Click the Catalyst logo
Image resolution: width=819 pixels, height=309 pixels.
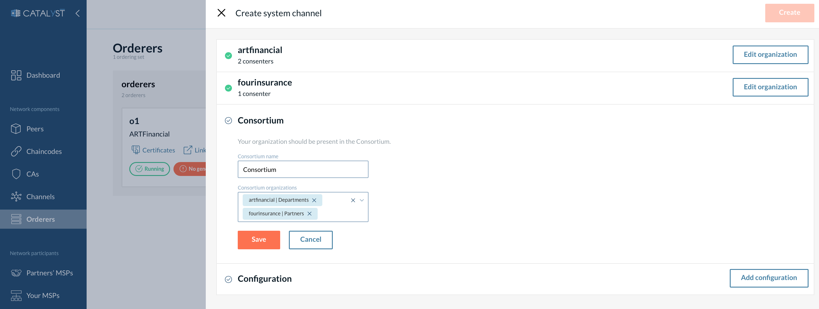(x=37, y=13)
